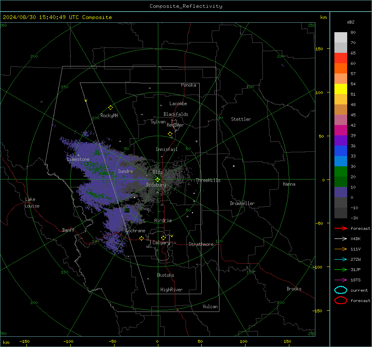Click the Airdrie city label

pos(163,220)
